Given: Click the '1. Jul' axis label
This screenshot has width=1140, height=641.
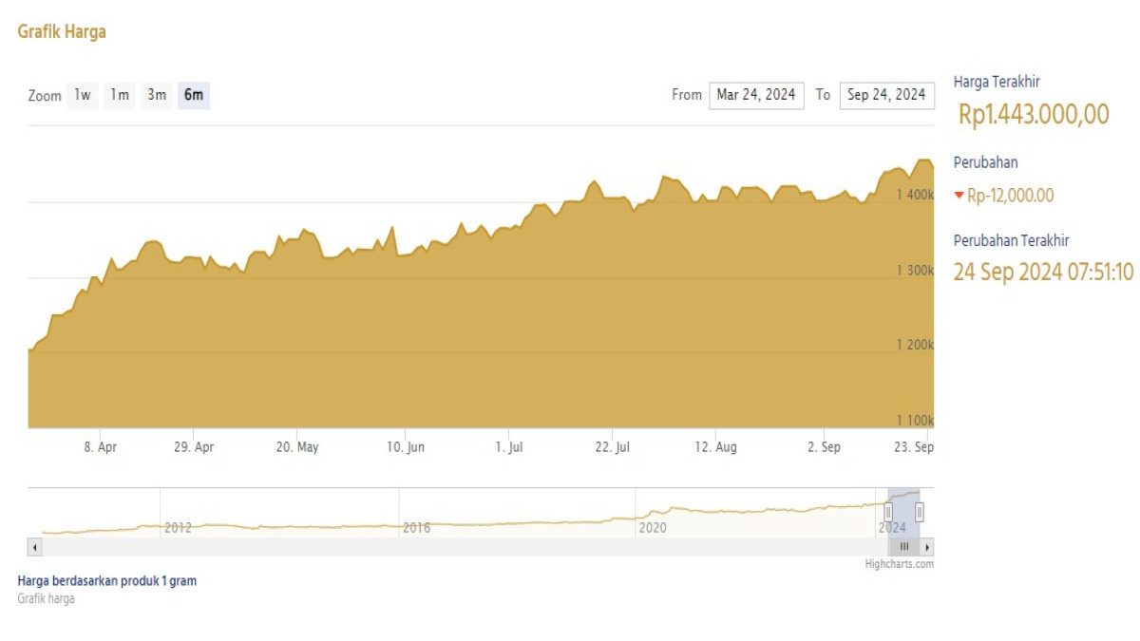Looking at the screenshot, I should (509, 447).
